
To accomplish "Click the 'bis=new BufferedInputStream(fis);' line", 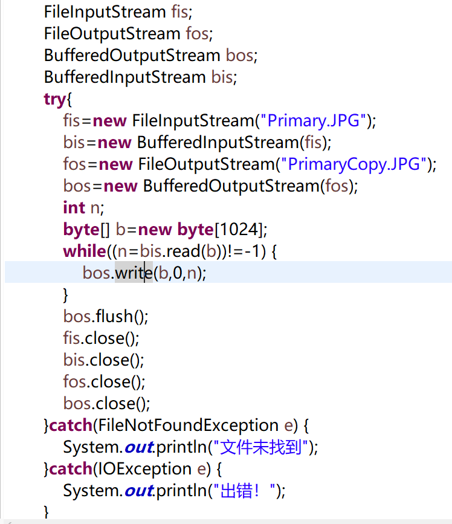I will [x=198, y=143].
